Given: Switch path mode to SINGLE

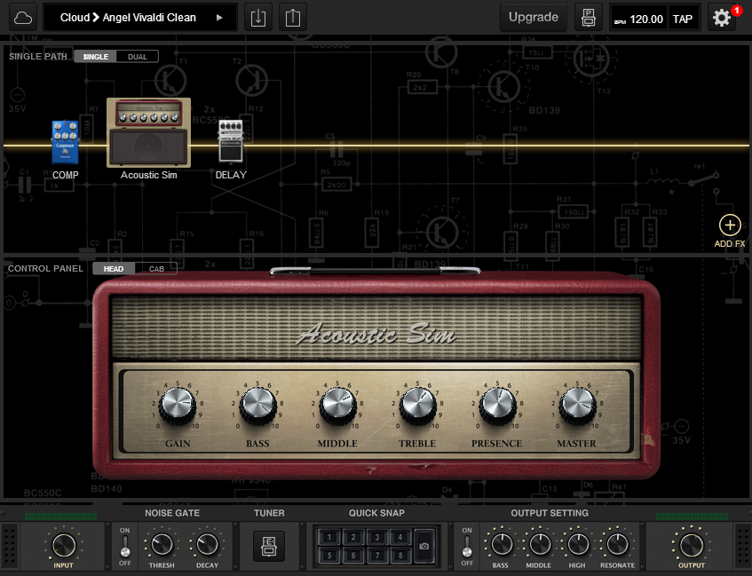Looking at the screenshot, I should coord(95,57).
